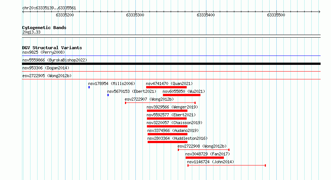Screen dimensions: 331x180
Task: Select the nsv3220057 (Chaisson2019) label
Action: [x=174, y=123]
